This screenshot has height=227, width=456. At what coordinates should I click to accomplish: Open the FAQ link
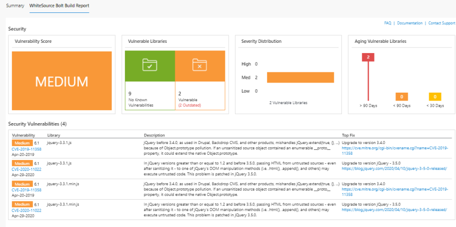coord(388,23)
